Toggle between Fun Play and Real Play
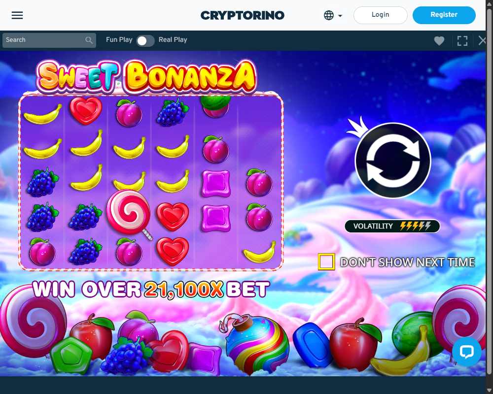The image size is (493, 394). 145,40
